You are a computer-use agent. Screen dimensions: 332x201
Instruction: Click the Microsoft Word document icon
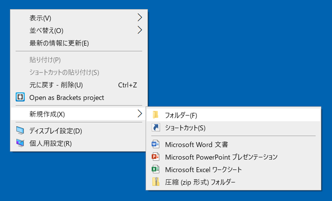coord(156,144)
